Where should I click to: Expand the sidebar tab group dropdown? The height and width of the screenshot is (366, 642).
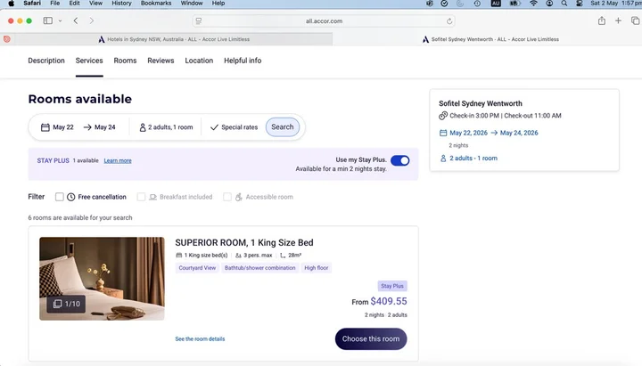(x=60, y=20)
